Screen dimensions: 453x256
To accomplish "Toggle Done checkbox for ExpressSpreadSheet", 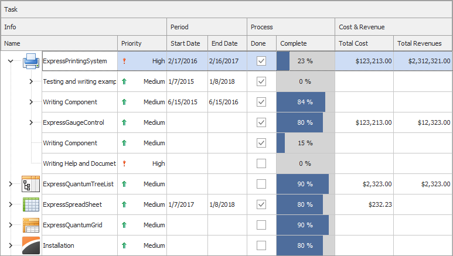I will [261, 204].
